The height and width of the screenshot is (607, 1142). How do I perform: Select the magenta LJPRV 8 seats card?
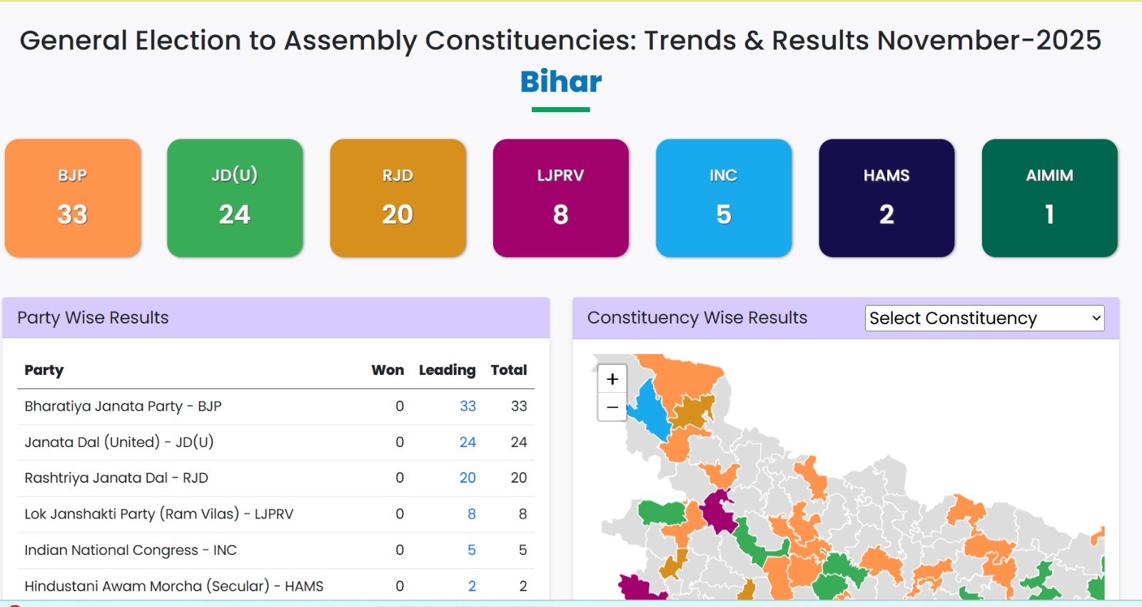pos(560,198)
